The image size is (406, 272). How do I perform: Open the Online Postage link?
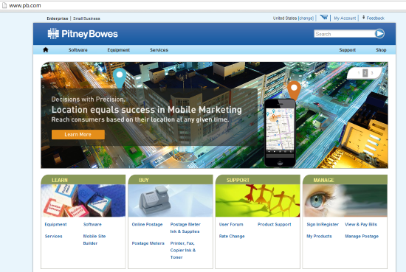coord(147,224)
